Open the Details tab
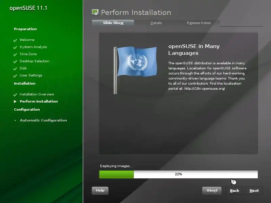The width and height of the screenshot is (271, 203). coord(156,23)
